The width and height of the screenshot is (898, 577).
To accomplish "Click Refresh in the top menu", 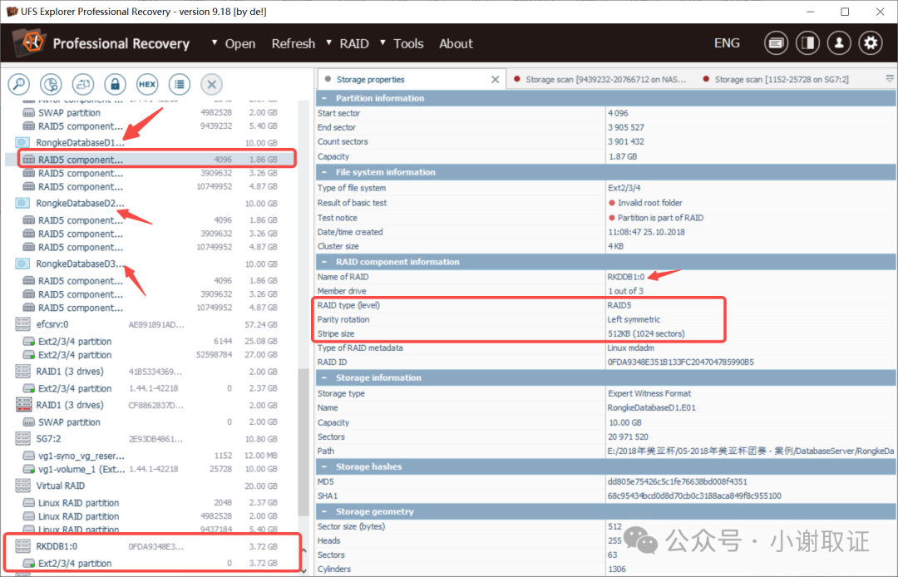I will [294, 43].
